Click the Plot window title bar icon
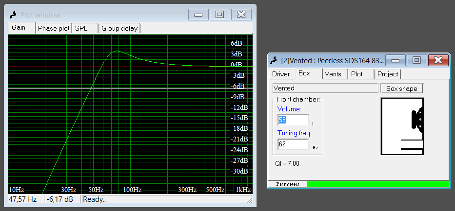The image size is (455, 211). (13, 15)
